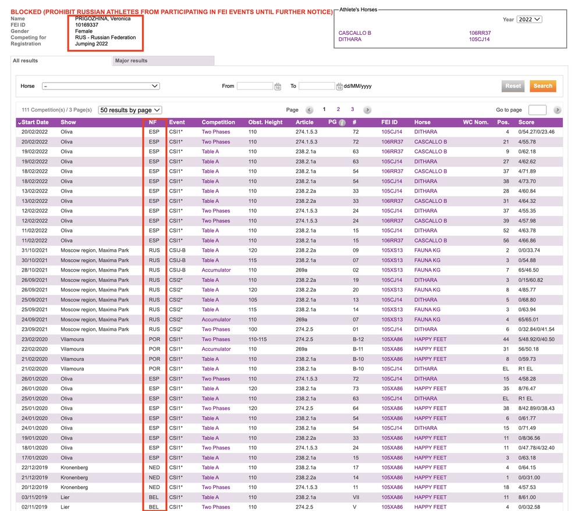Switch to the Major results tab
This screenshot has height=511, width=582.
tap(131, 60)
